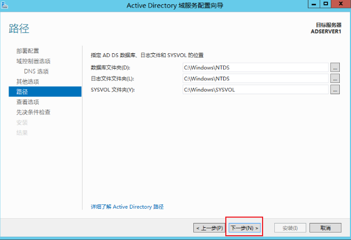The height and width of the screenshot is (240, 351).
Task: Click 上一步(P) to go back
Action: tap(209, 228)
